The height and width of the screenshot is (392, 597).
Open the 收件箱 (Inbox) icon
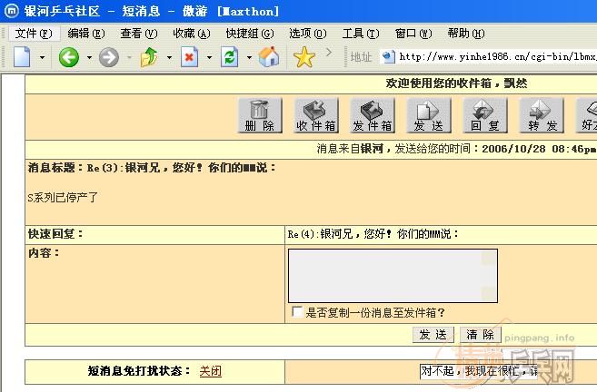coord(315,115)
